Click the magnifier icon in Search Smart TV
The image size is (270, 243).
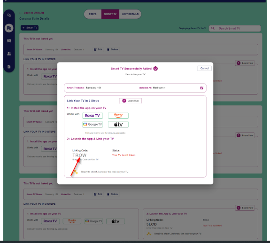click(x=213, y=28)
